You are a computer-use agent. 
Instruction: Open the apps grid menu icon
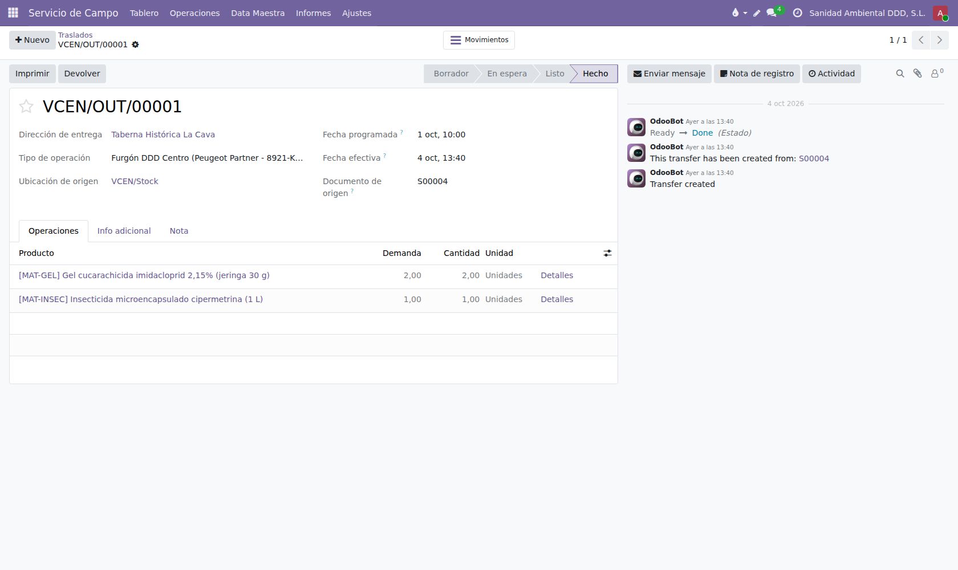[13, 13]
